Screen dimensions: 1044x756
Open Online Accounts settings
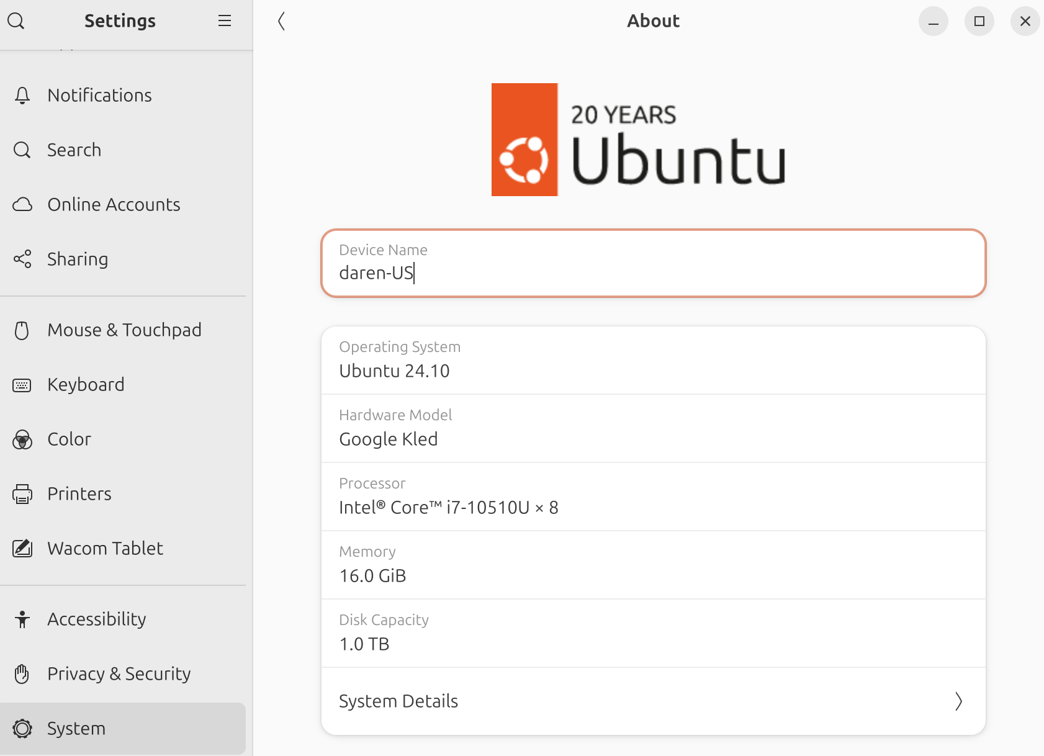(123, 205)
